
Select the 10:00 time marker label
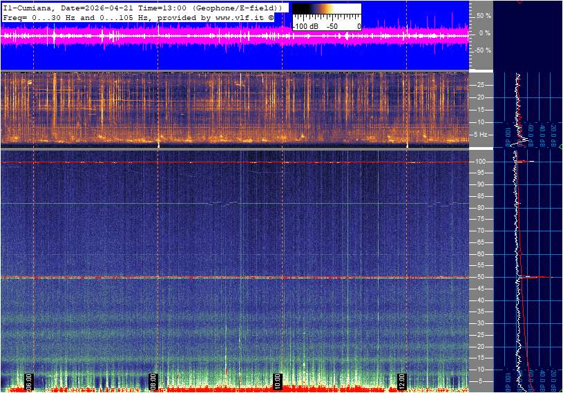[278, 380]
